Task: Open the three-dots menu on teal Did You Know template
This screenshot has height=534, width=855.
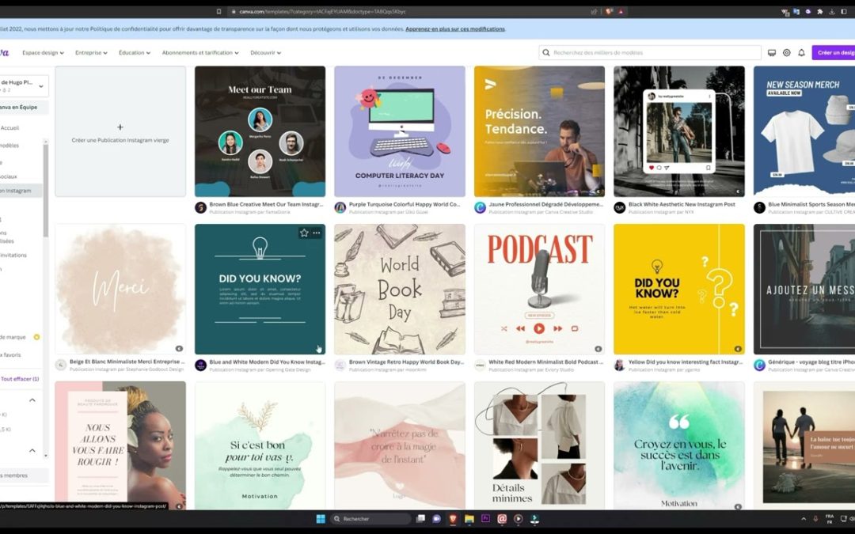Action: tap(316, 233)
